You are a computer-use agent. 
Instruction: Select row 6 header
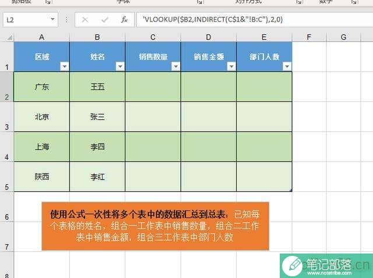7,207
